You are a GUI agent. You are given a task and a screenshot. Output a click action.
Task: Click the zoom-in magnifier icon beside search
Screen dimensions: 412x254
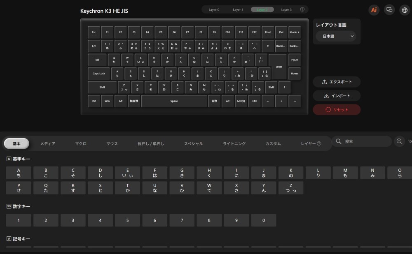pyautogui.click(x=399, y=141)
